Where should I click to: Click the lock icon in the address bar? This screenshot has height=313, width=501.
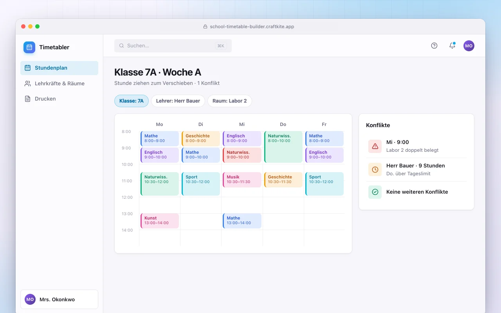pos(205,27)
